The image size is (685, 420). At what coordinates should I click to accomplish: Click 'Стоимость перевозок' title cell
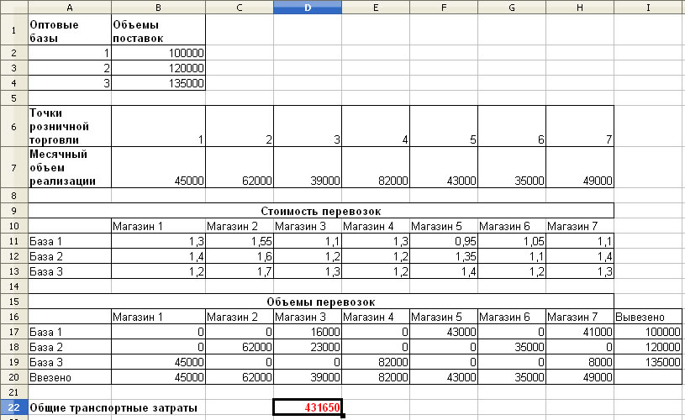[321, 211]
